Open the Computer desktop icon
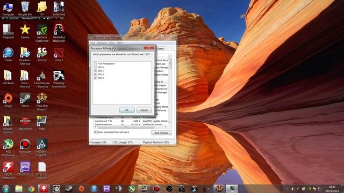Viewport: 344px width, 193px height. [8, 9]
